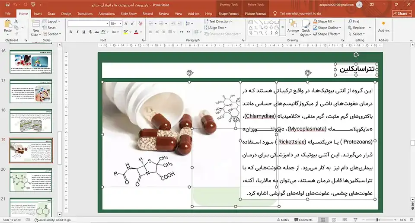
Task: Open the Section dropdown
Action: click(x=52, y=34)
